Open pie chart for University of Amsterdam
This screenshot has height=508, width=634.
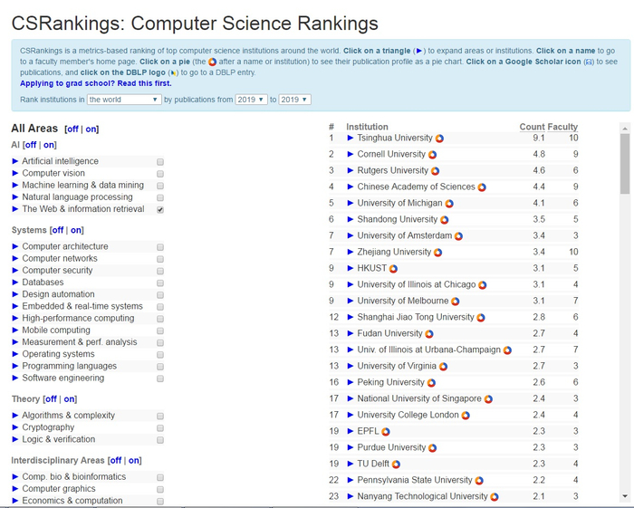tap(458, 236)
